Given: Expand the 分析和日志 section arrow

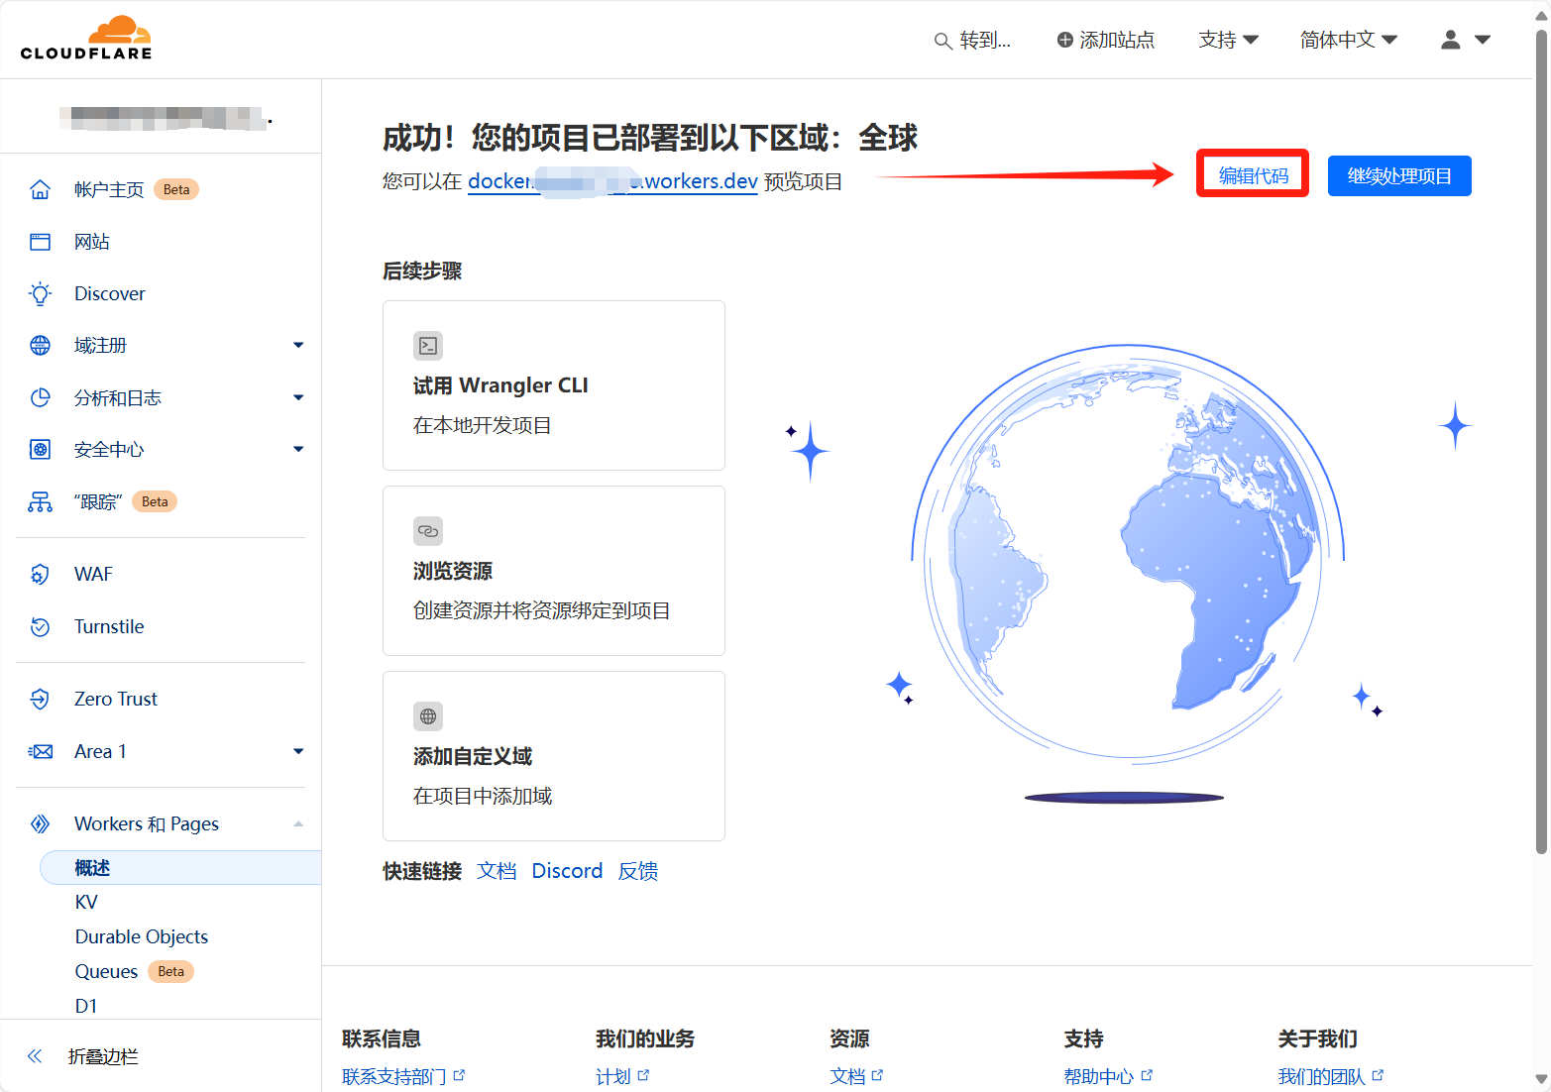Looking at the screenshot, I should 298,398.
